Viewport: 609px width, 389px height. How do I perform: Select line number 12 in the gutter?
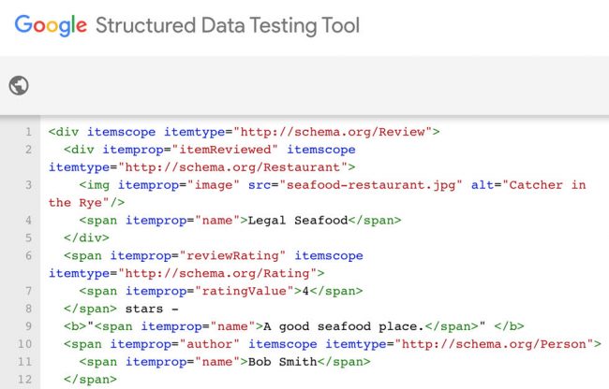pyautogui.click(x=25, y=380)
